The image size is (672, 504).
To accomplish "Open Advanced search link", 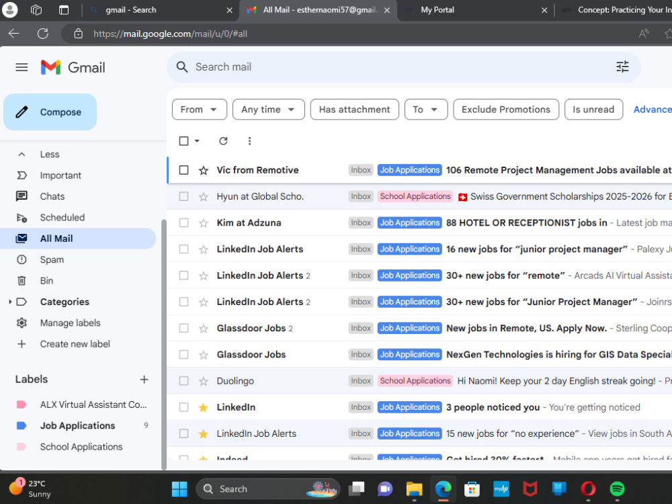I will coord(653,110).
